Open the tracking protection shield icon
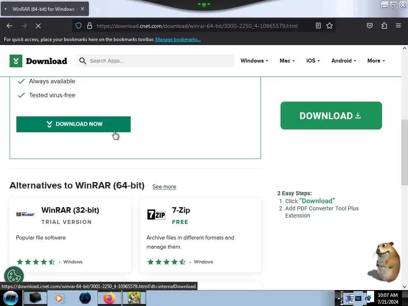The width and height of the screenshot is (408, 306). 78,26
